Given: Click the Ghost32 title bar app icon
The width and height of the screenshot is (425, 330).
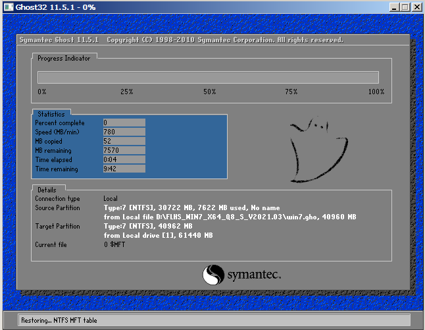Looking at the screenshot, I should pos(8,7).
